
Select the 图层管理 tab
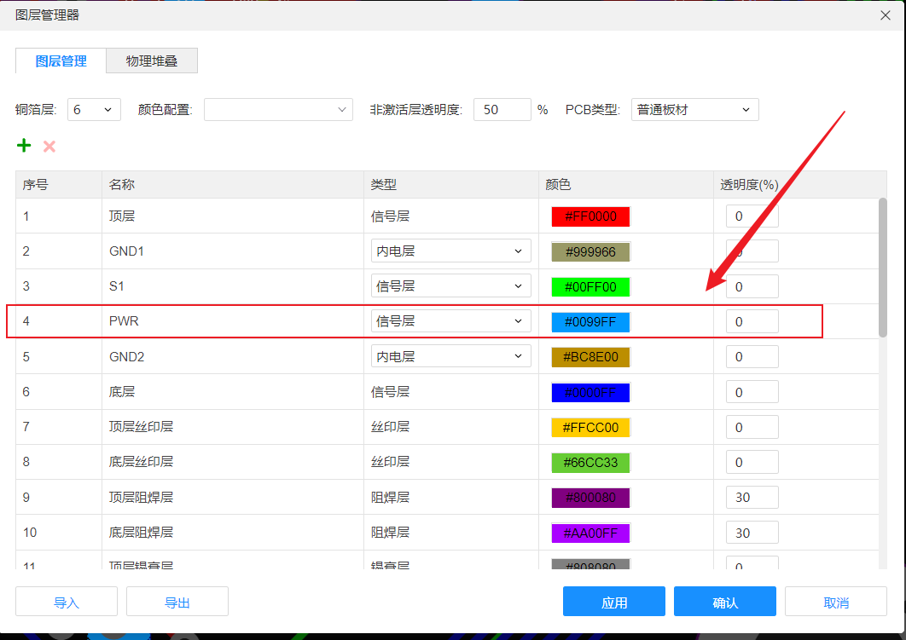point(61,61)
